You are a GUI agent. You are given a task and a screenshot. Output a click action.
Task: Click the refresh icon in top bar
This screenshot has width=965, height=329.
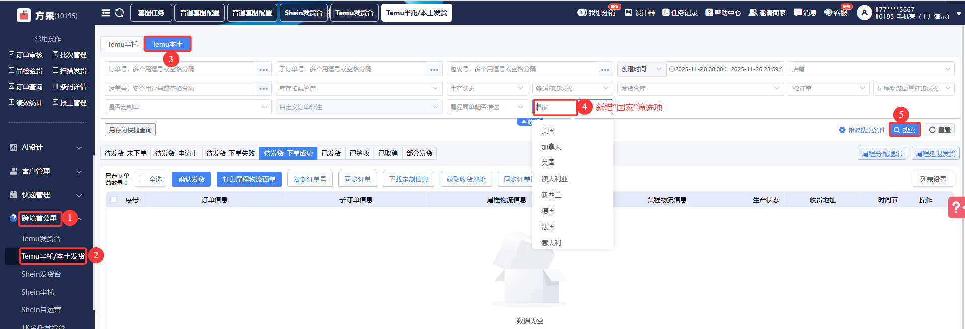click(x=119, y=13)
